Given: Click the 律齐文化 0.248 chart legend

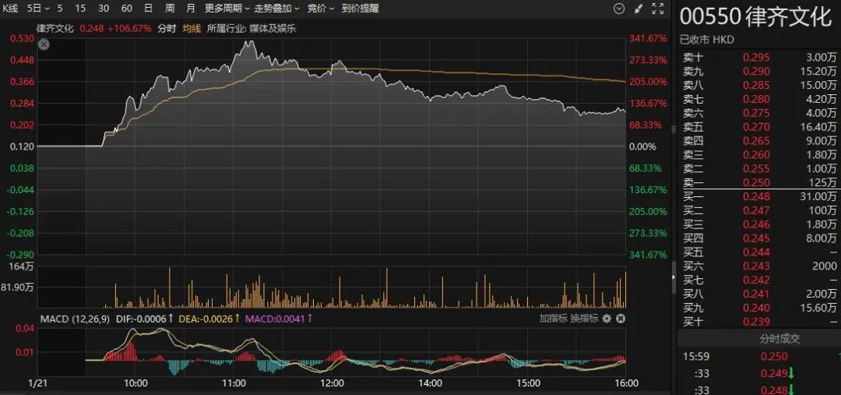Looking at the screenshot, I should pyautogui.click(x=94, y=29).
